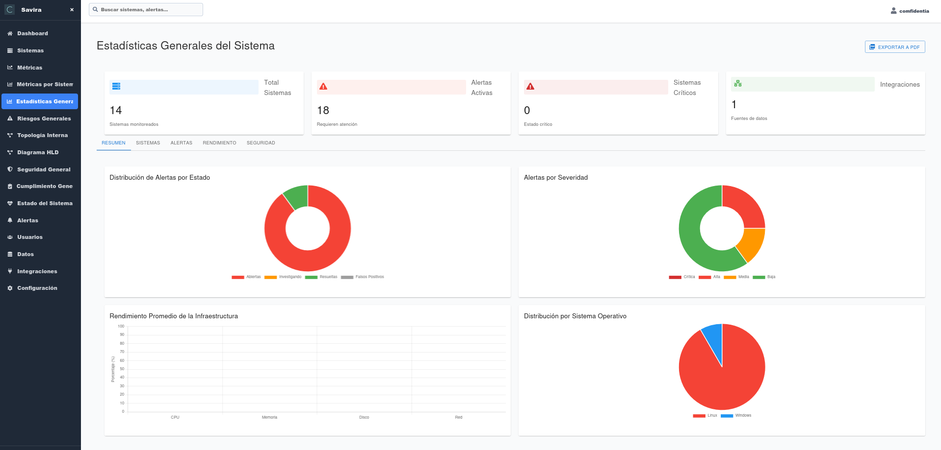
Task: Click the Datos database icon
Action: coord(10,255)
